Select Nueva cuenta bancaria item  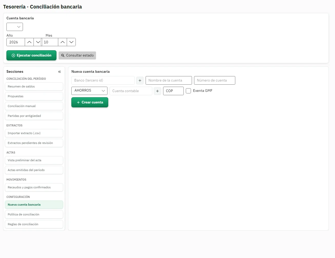[34, 205]
